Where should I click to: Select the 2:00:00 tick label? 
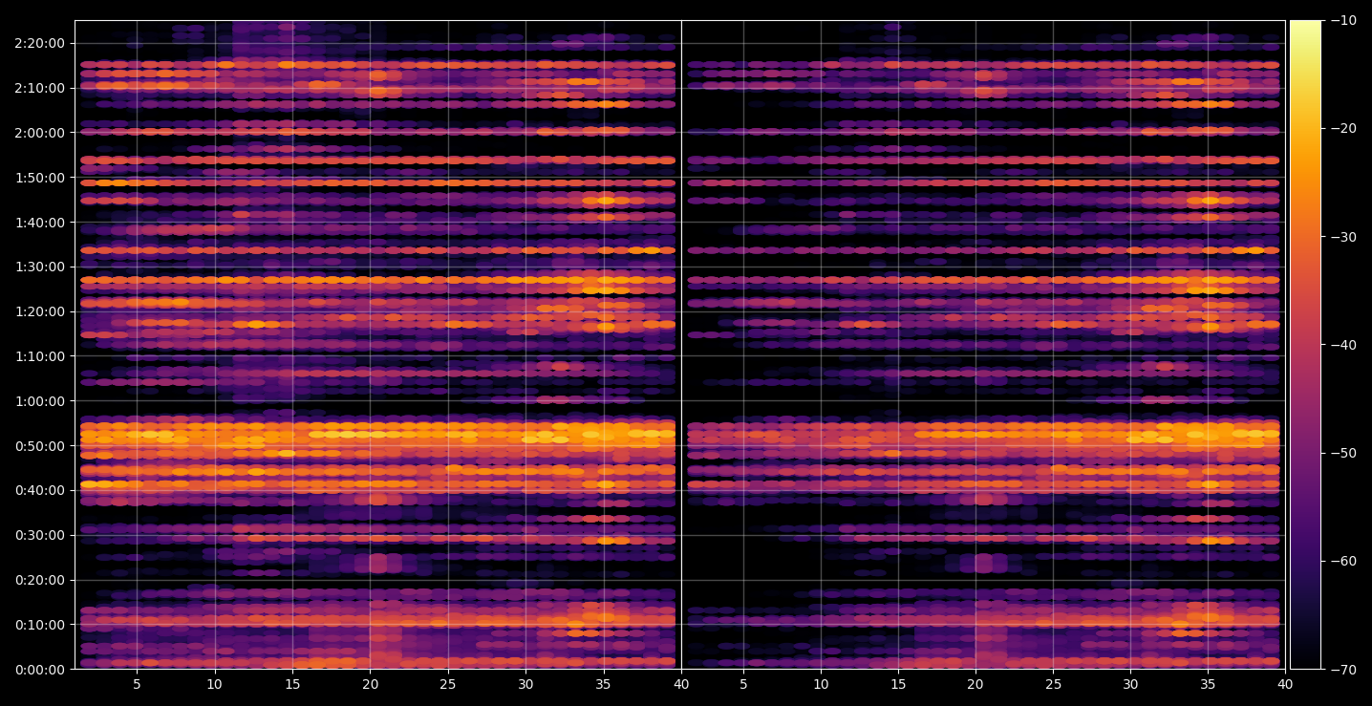click(40, 133)
